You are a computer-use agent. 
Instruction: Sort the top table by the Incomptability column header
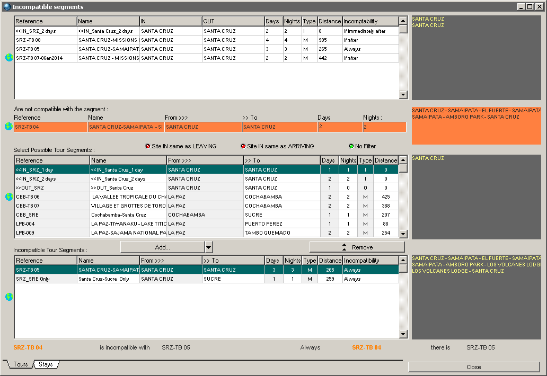(x=370, y=21)
